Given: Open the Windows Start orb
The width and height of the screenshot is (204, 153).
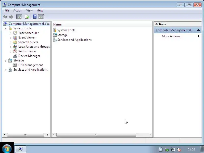Looking at the screenshot, I should pos(7,148).
